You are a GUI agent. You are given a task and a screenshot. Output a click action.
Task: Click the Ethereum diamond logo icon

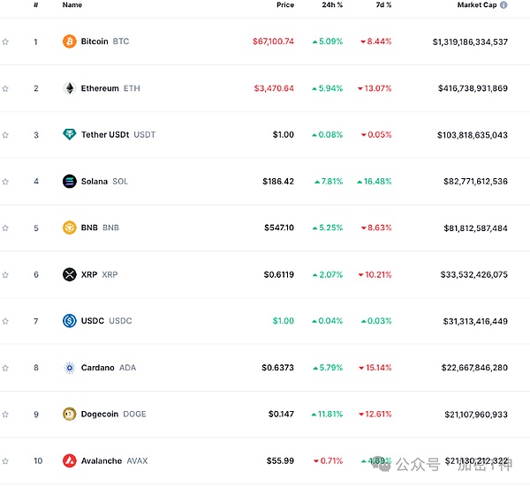[70, 88]
